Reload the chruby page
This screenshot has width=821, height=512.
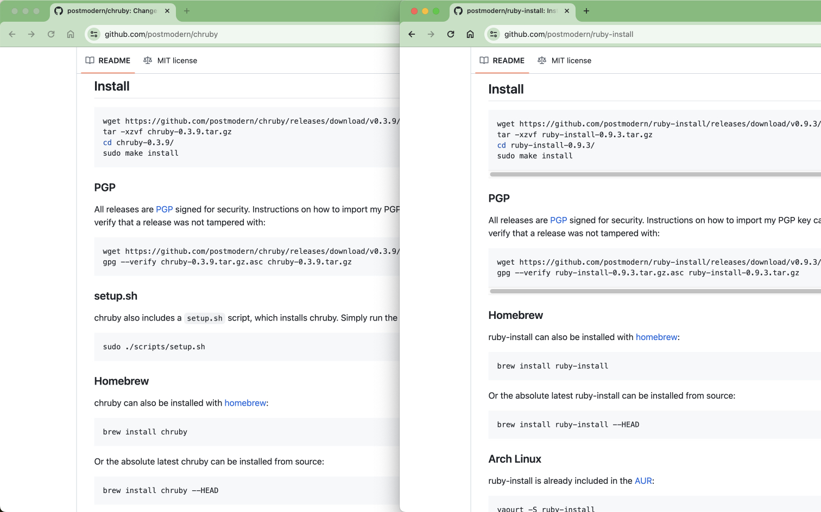(x=50, y=34)
